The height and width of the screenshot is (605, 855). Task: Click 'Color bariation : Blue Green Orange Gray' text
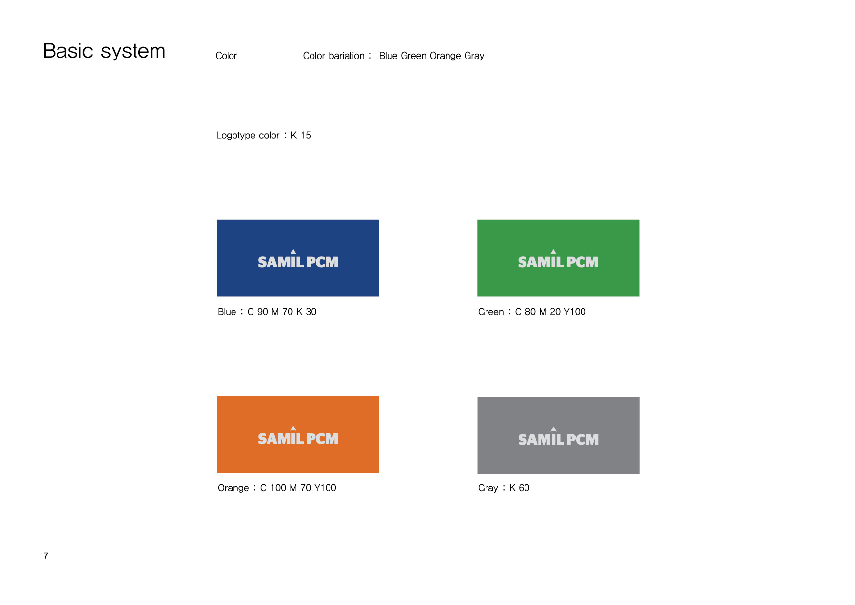(393, 56)
